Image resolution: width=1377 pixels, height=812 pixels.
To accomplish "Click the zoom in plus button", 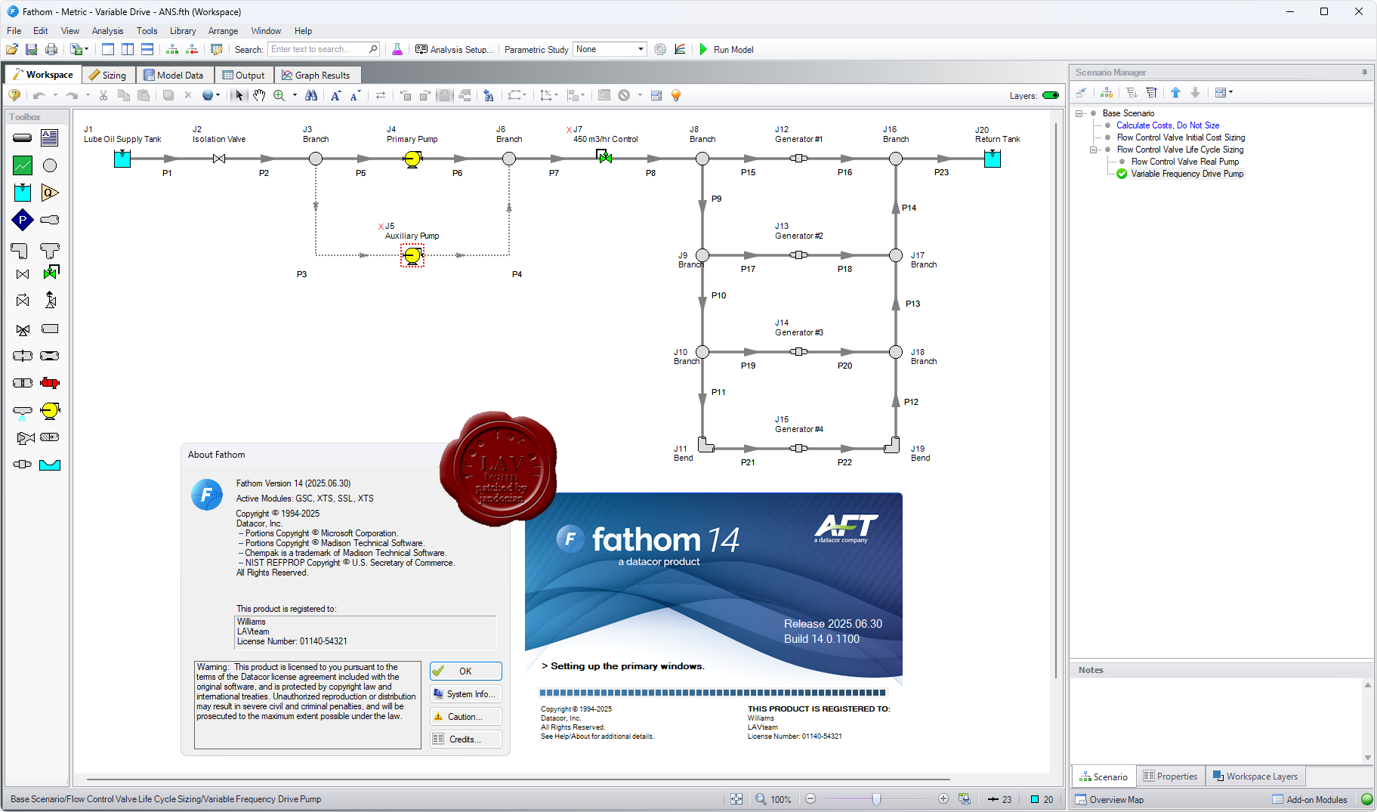I will [943, 799].
